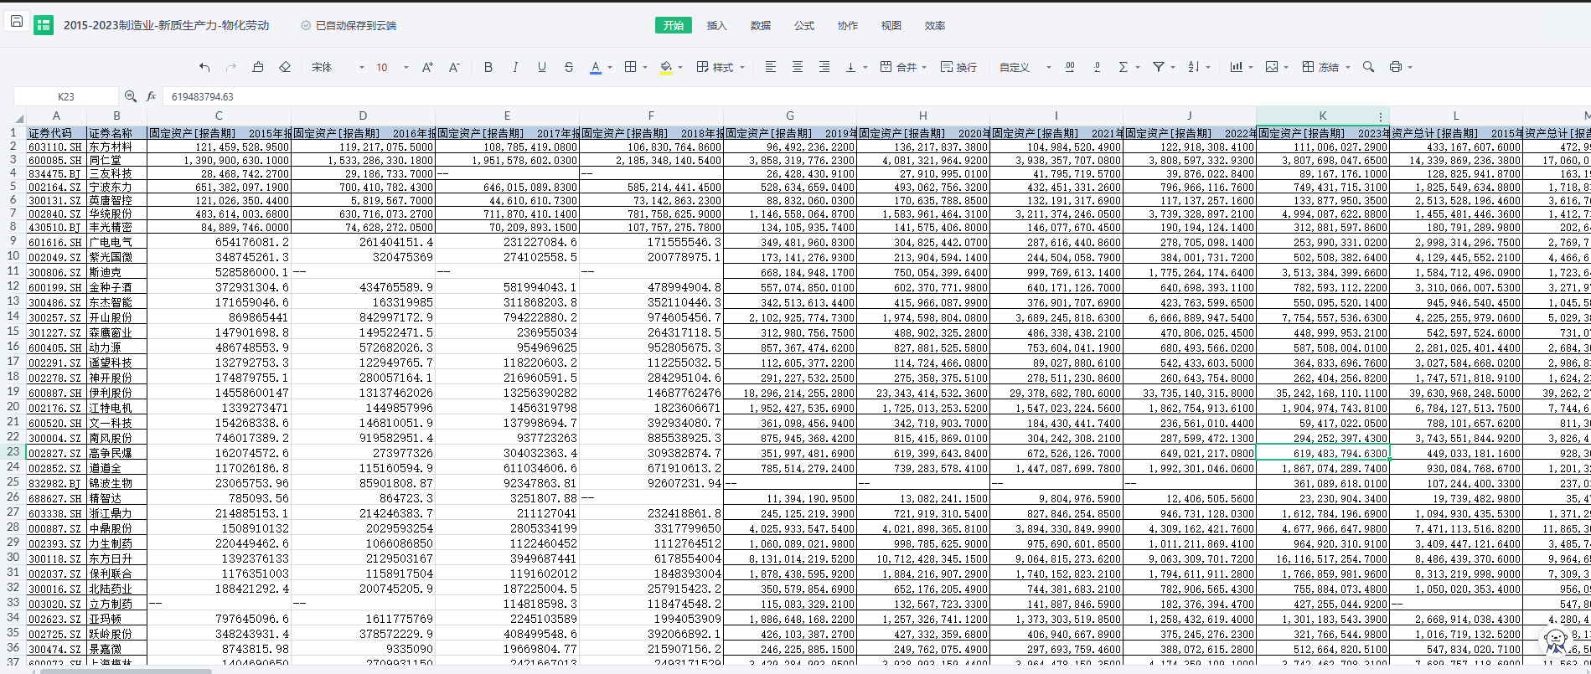Decrease the font size (A-)

point(454,67)
